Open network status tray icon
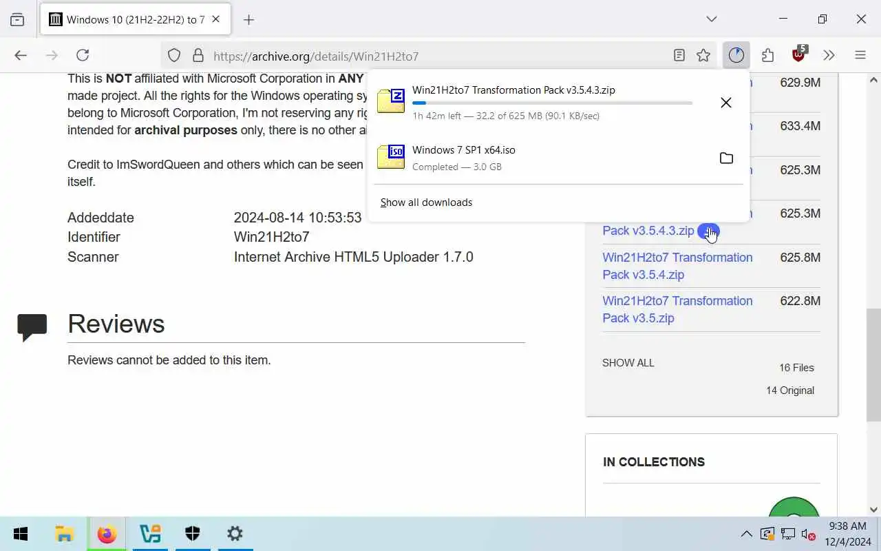This screenshot has height=551, width=881. pyautogui.click(x=788, y=534)
